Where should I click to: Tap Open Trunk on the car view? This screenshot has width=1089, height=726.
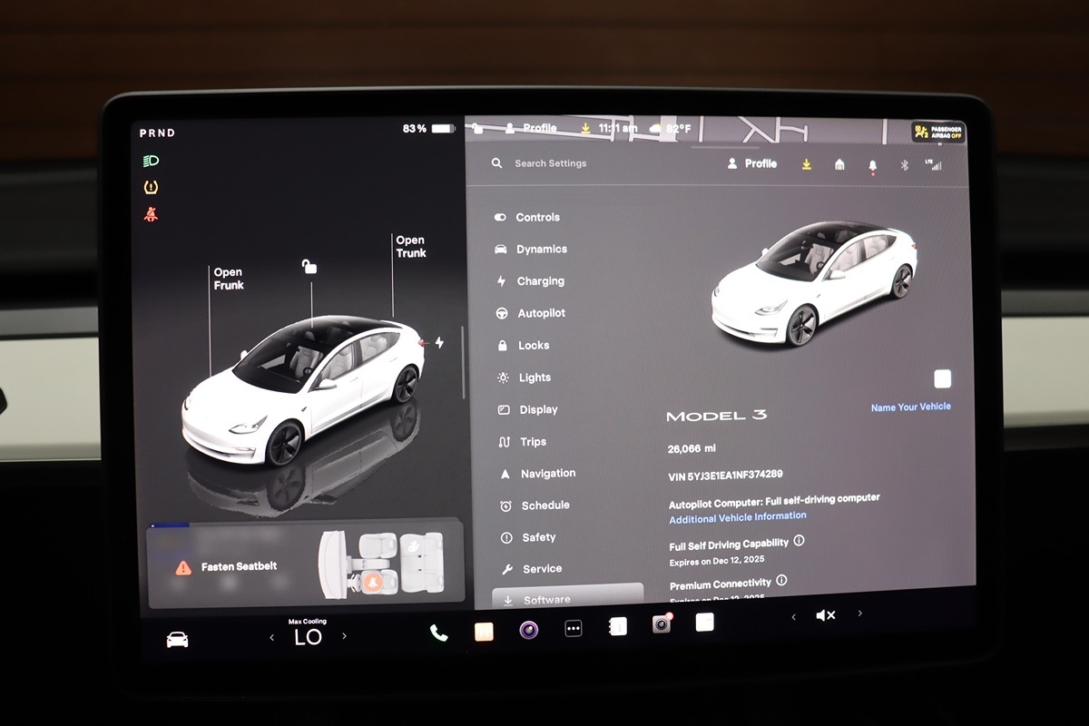click(x=410, y=247)
